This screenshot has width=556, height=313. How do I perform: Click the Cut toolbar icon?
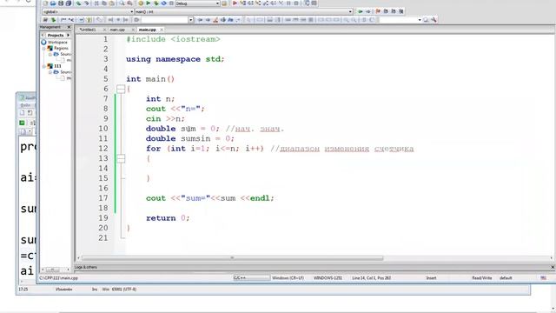[x=96, y=3]
